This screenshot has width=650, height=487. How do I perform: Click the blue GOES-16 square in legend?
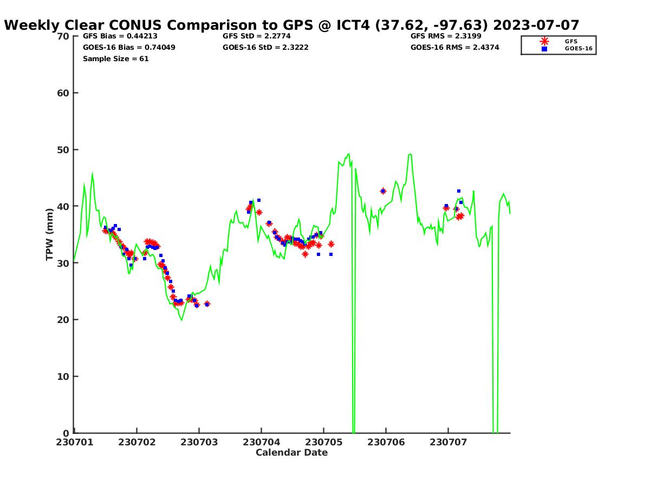pos(544,49)
